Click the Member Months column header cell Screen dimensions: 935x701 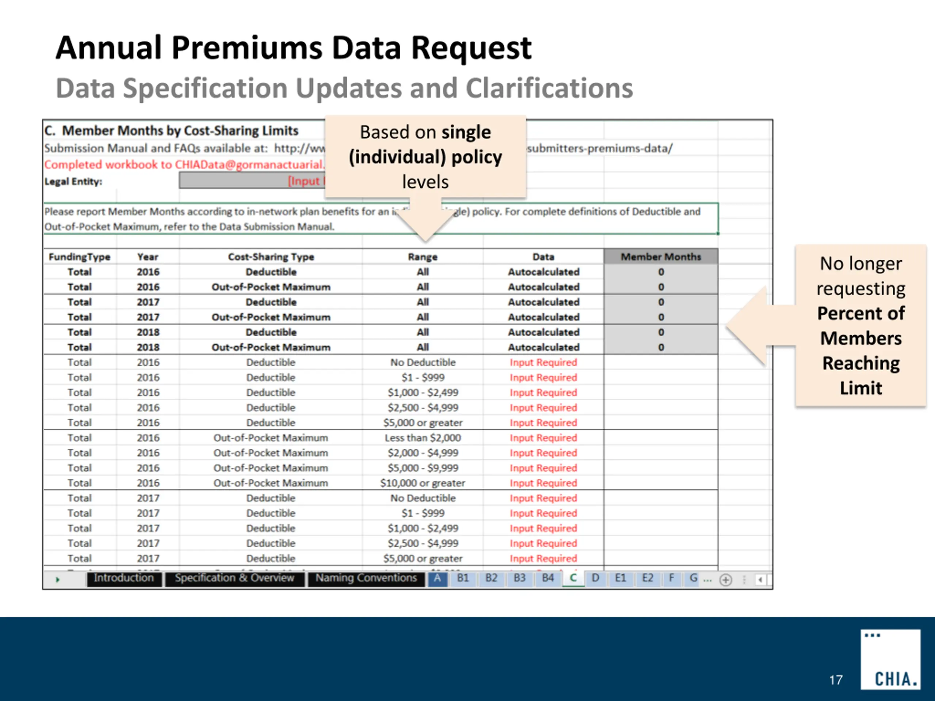(x=661, y=256)
